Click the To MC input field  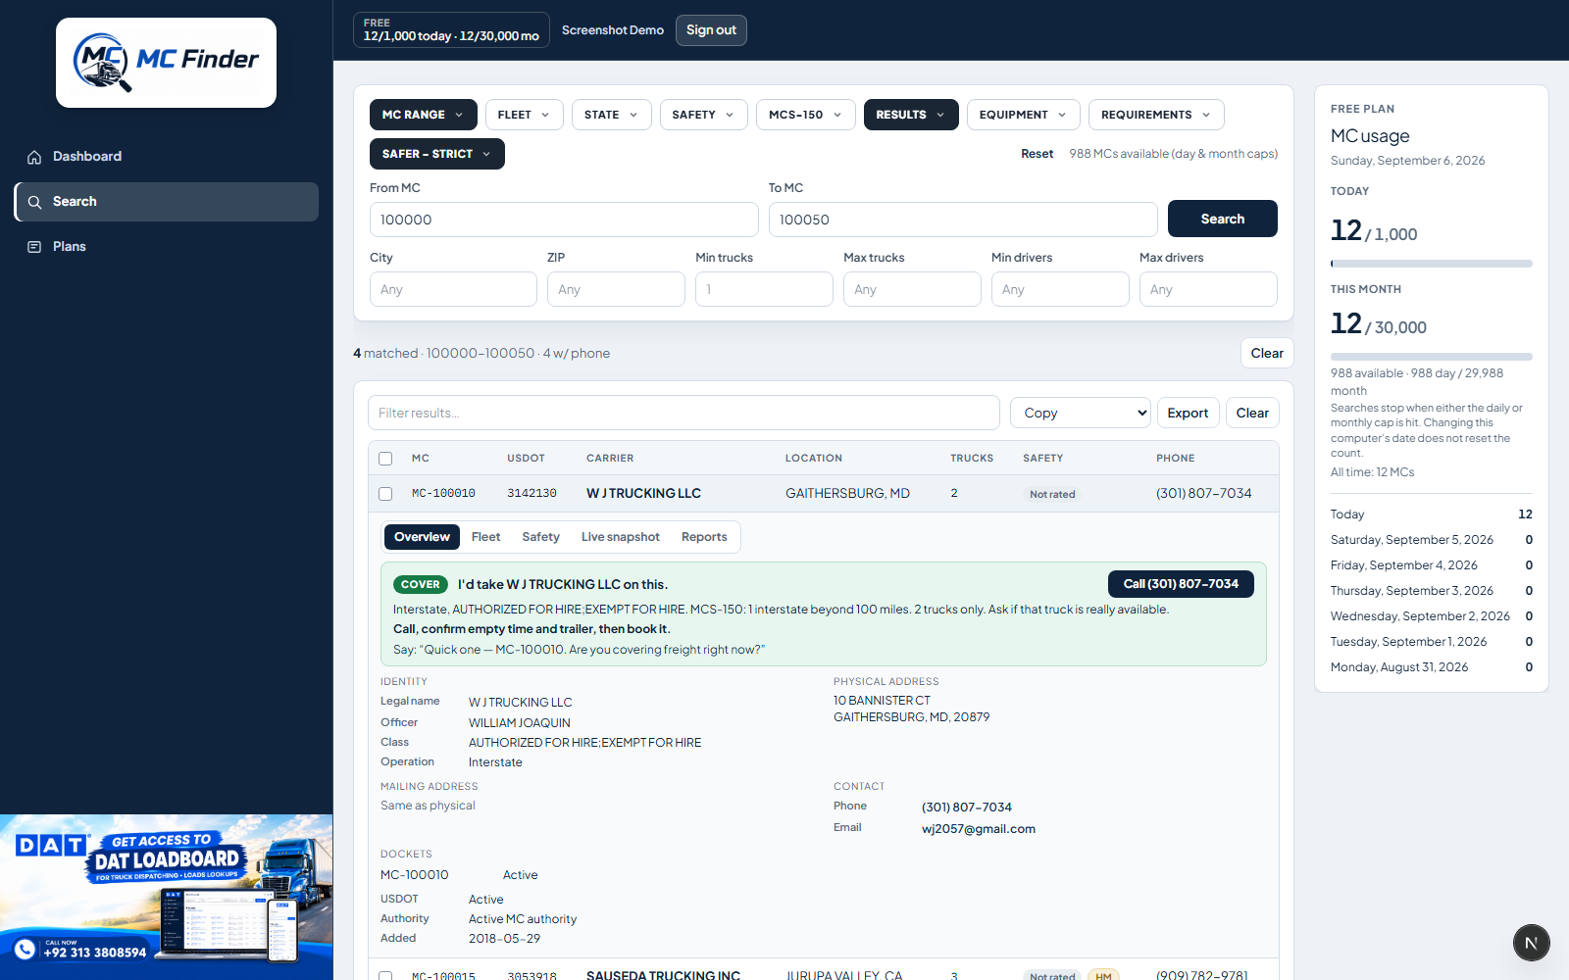[x=963, y=220]
